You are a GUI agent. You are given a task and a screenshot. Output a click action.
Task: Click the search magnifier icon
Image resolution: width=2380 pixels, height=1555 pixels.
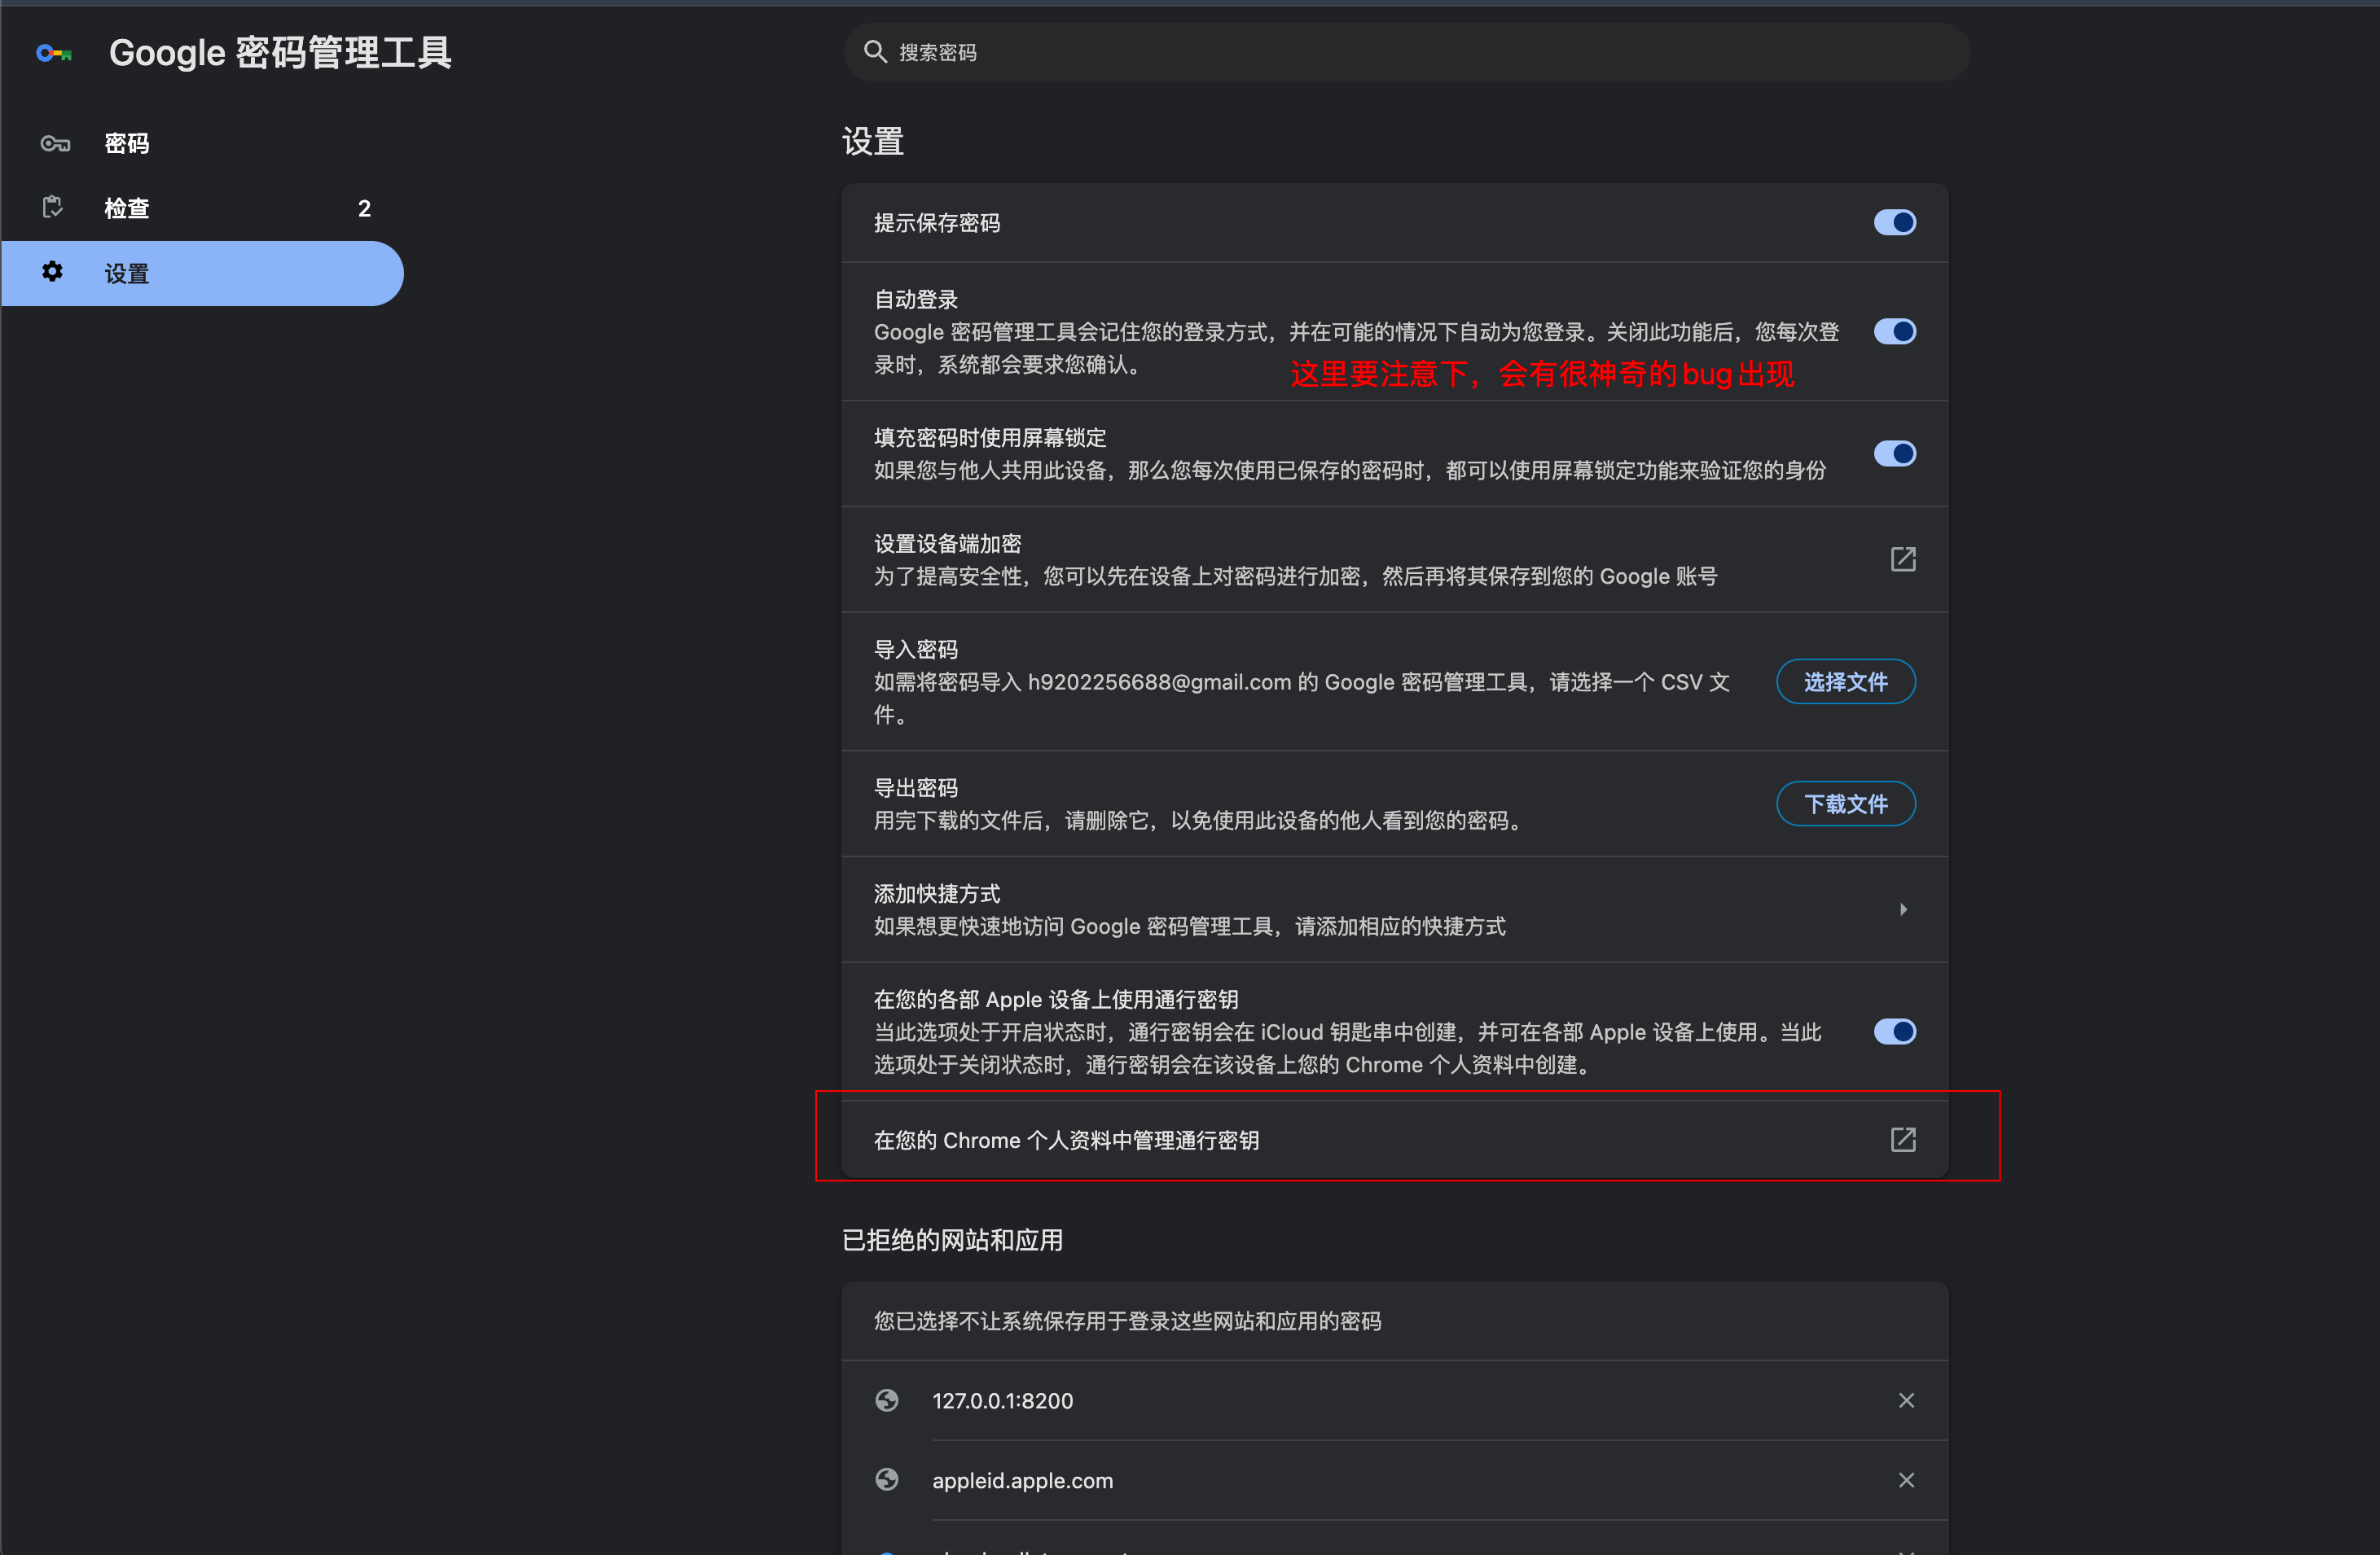(x=875, y=52)
